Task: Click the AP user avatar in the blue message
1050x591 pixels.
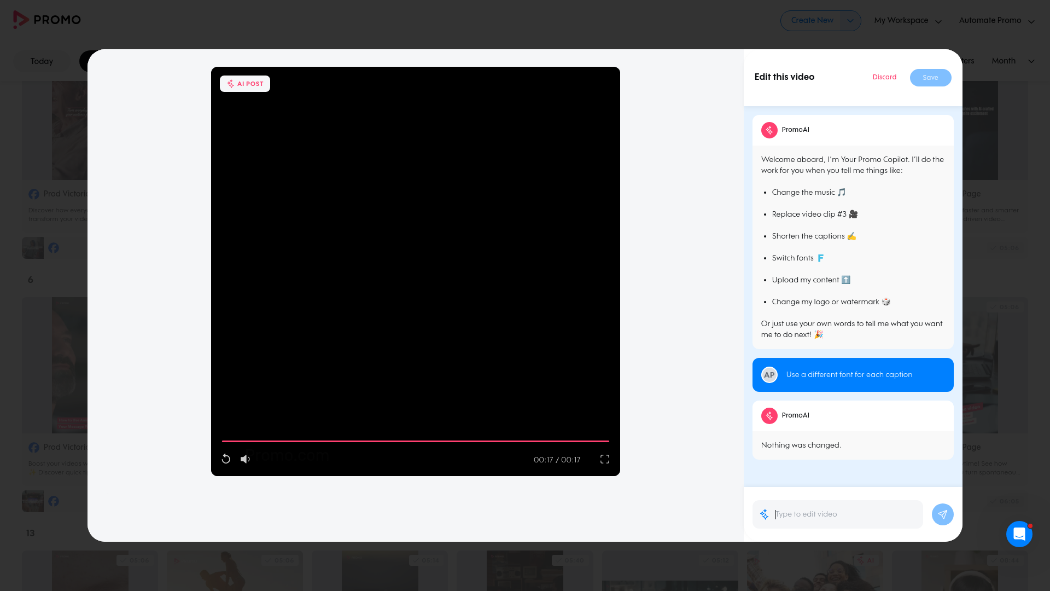Action: click(769, 375)
